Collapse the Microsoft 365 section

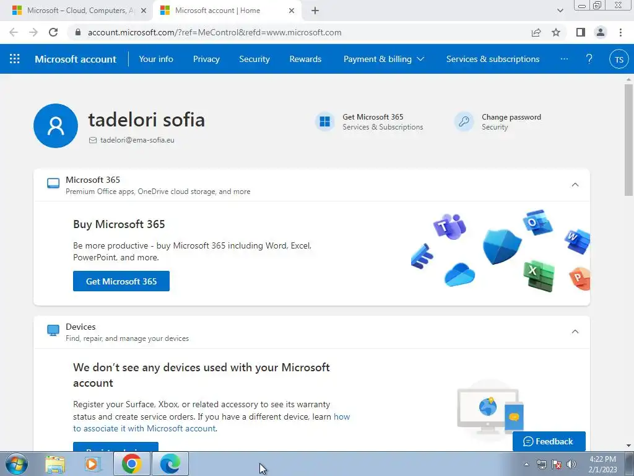(575, 185)
